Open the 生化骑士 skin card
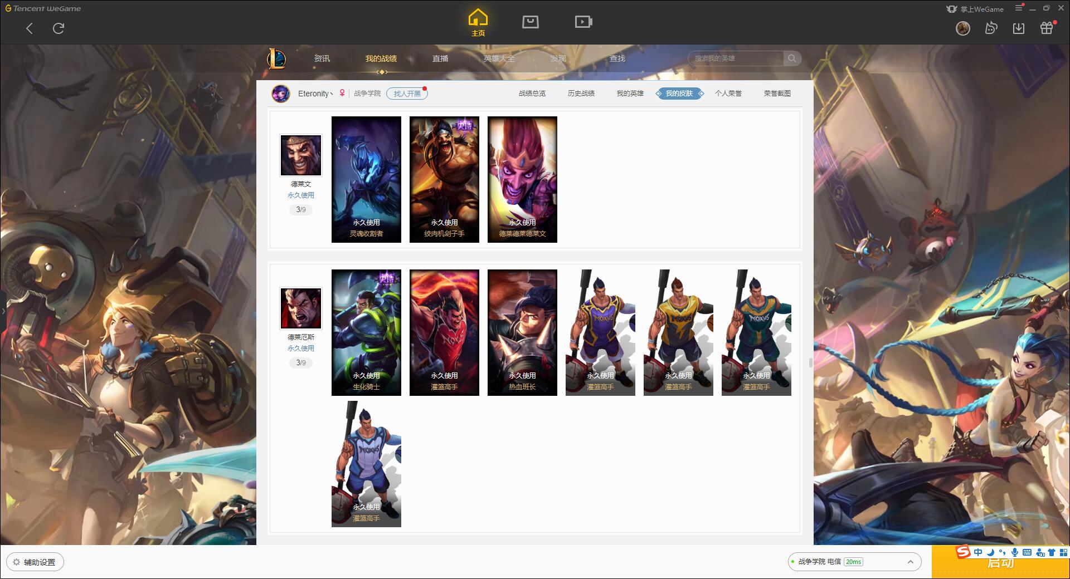1070x579 pixels. coord(366,332)
